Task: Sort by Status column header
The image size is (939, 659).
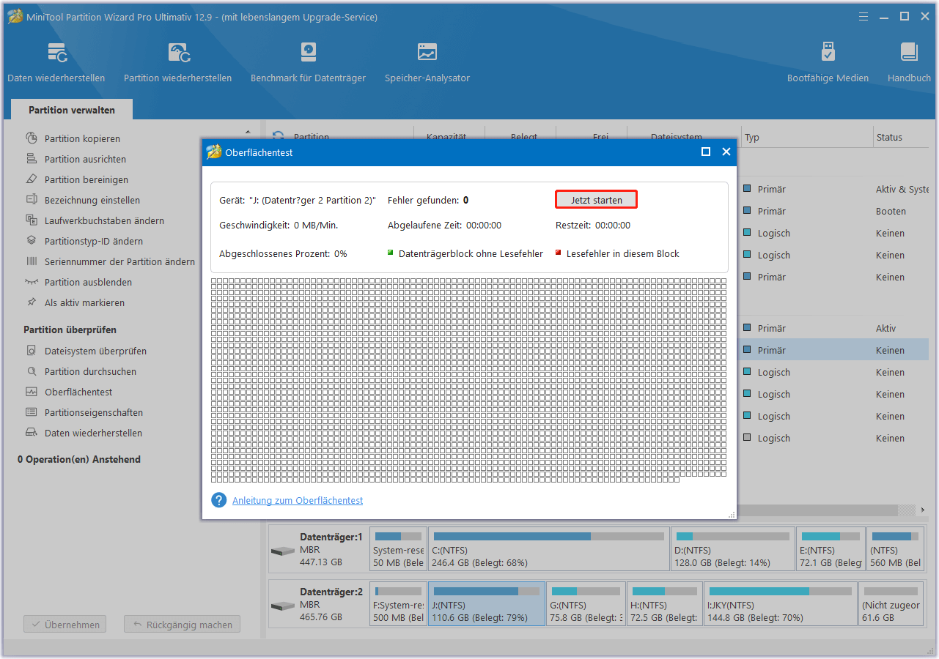Action: tap(902, 137)
